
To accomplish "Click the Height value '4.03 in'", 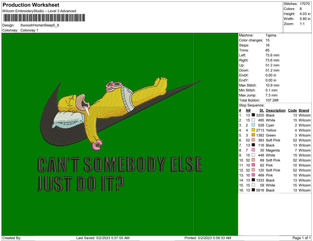I will [305, 14].
